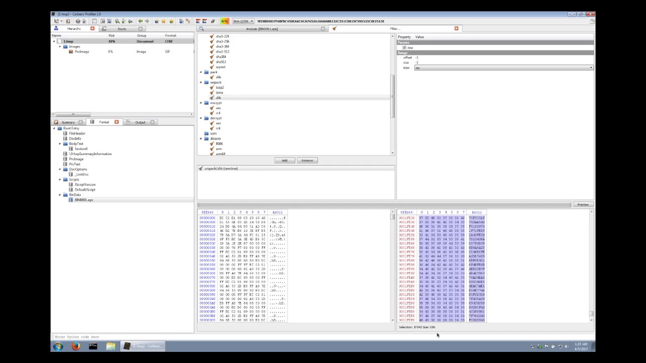Collapse the disasm filter group
The image size is (646, 363).
(x=201, y=139)
